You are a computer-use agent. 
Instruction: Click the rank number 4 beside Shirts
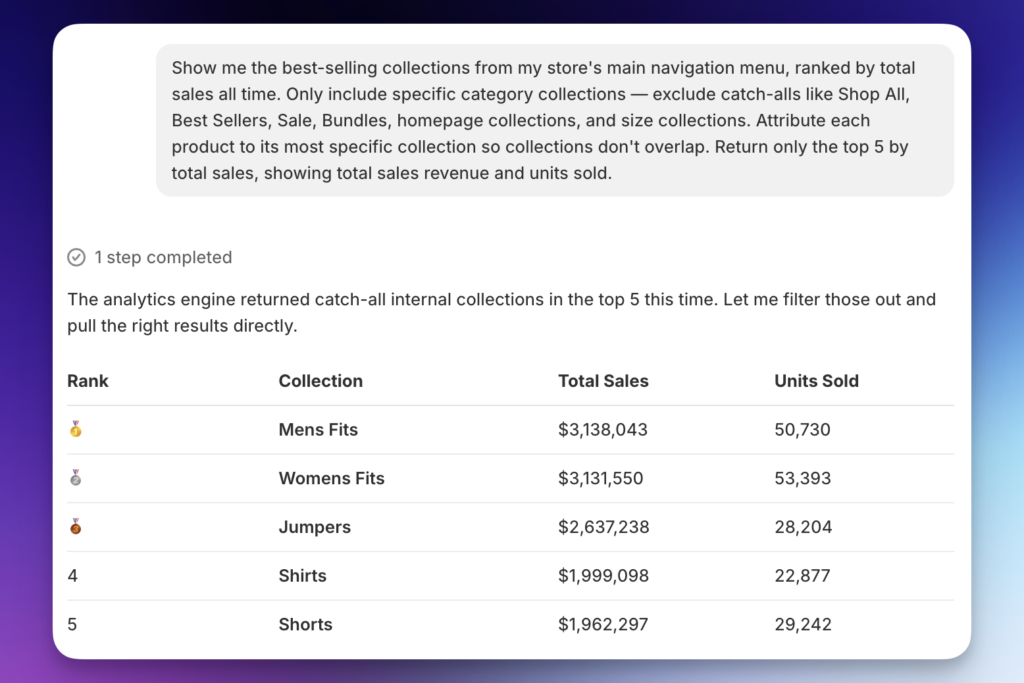(72, 576)
